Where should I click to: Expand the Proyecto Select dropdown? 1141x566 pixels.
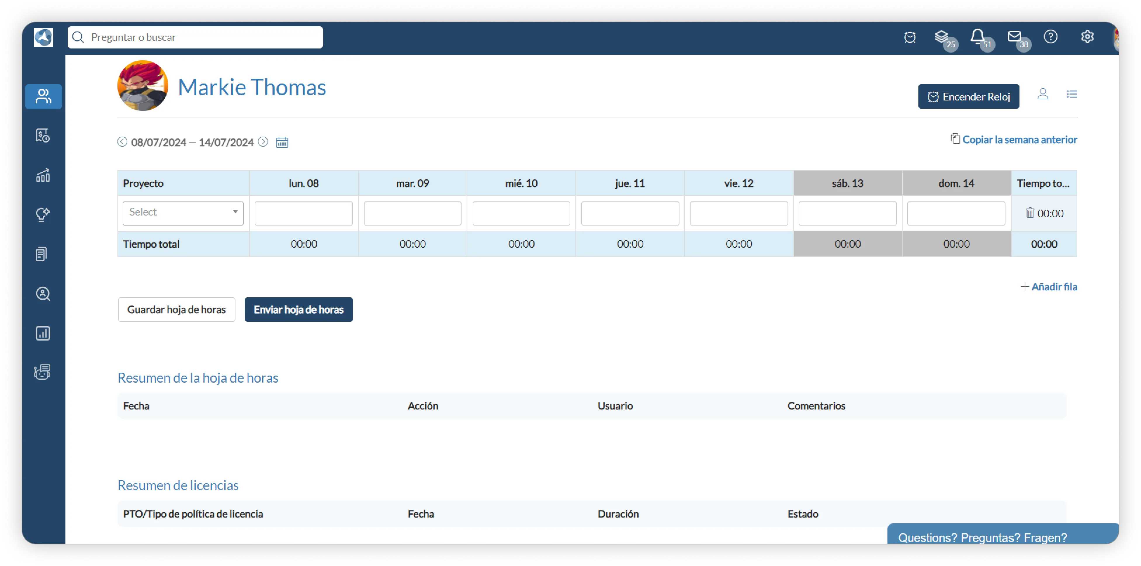183,213
